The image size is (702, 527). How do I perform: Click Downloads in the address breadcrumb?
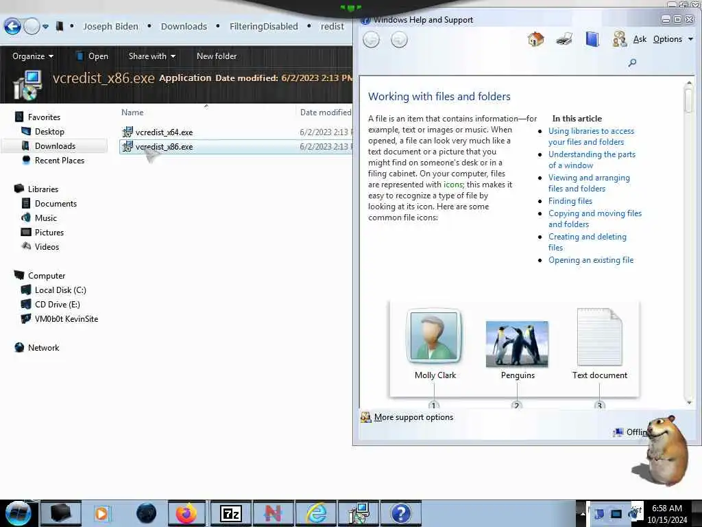click(184, 27)
